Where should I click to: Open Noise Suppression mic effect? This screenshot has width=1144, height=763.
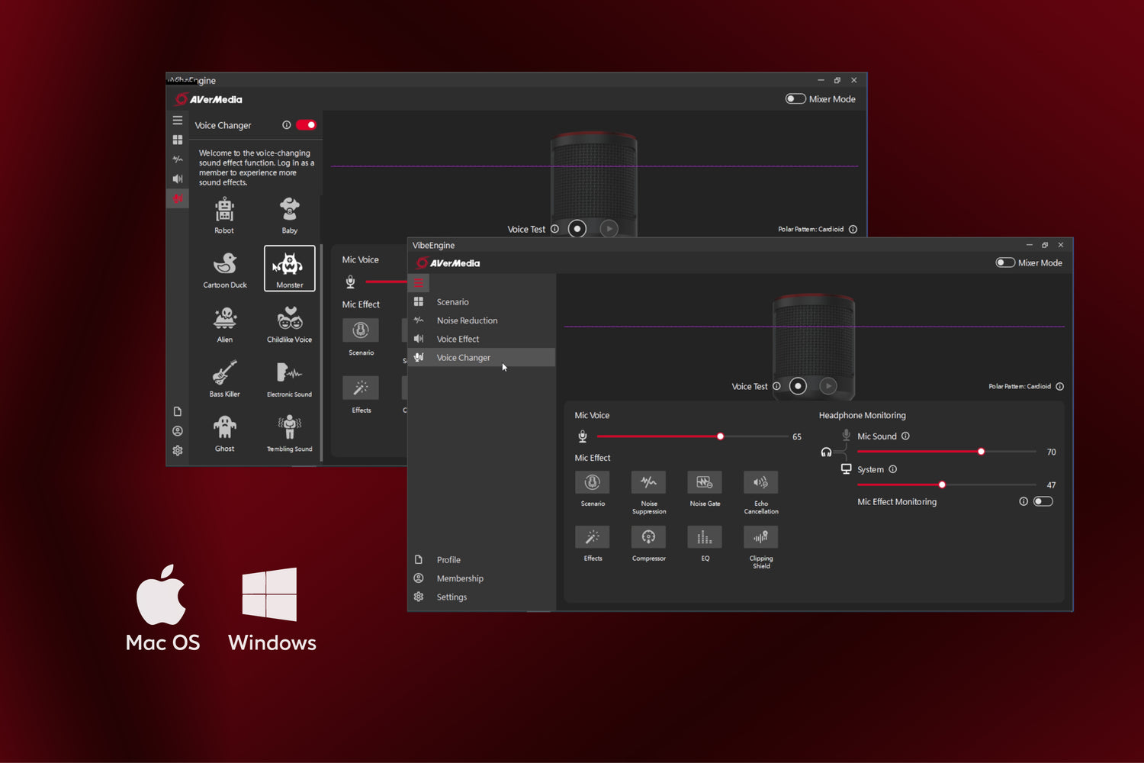coord(648,482)
